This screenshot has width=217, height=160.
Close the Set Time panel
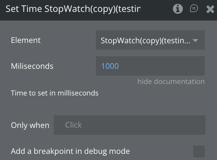(210, 9)
